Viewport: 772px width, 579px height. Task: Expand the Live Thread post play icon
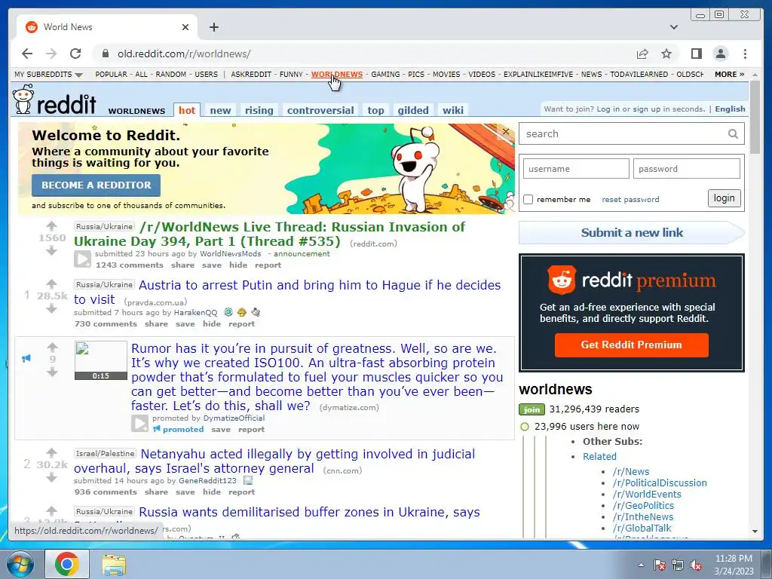83,259
